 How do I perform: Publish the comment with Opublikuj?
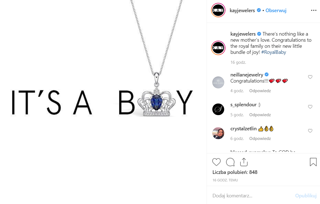306,196
